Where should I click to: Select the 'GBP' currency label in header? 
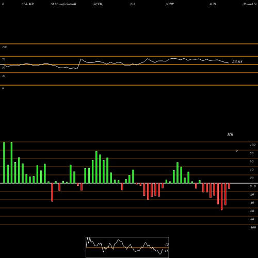(x=171, y=4)
